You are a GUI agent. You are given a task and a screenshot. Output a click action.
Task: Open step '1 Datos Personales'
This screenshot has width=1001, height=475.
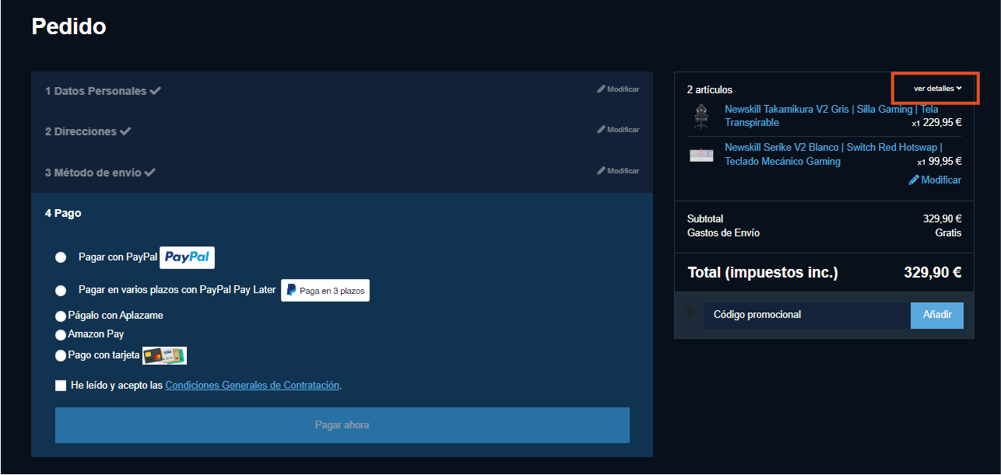tap(103, 91)
